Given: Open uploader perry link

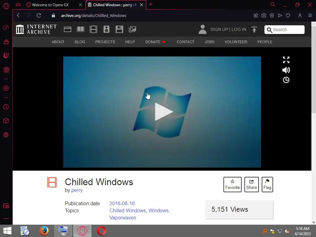Looking at the screenshot, I should click(77, 190).
